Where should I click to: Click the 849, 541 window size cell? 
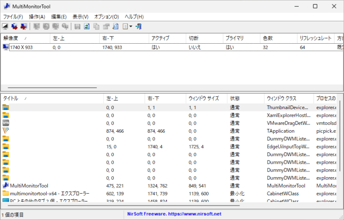click(x=197, y=186)
